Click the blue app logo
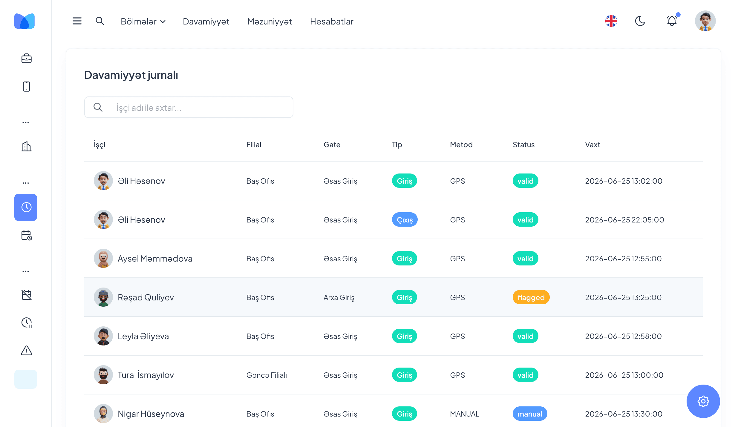The width and height of the screenshot is (735, 427). (24, 21)
